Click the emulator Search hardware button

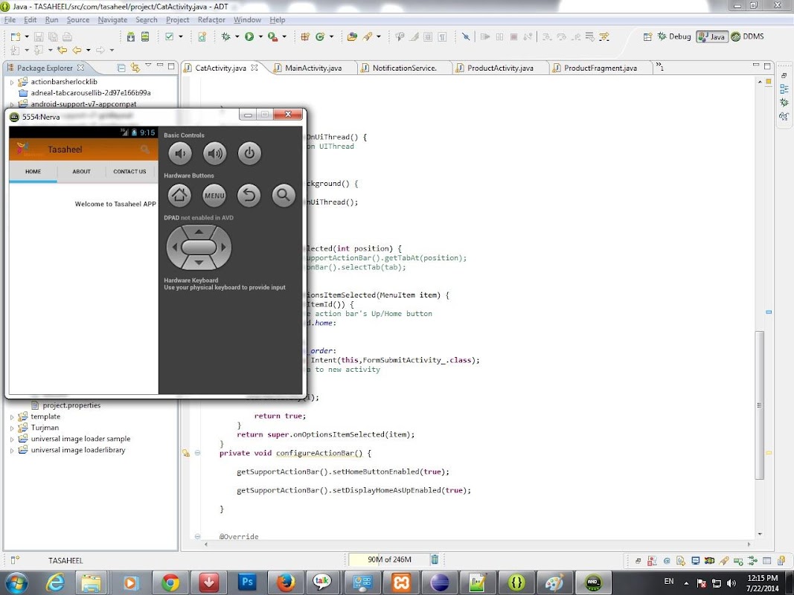pos(284,196)
